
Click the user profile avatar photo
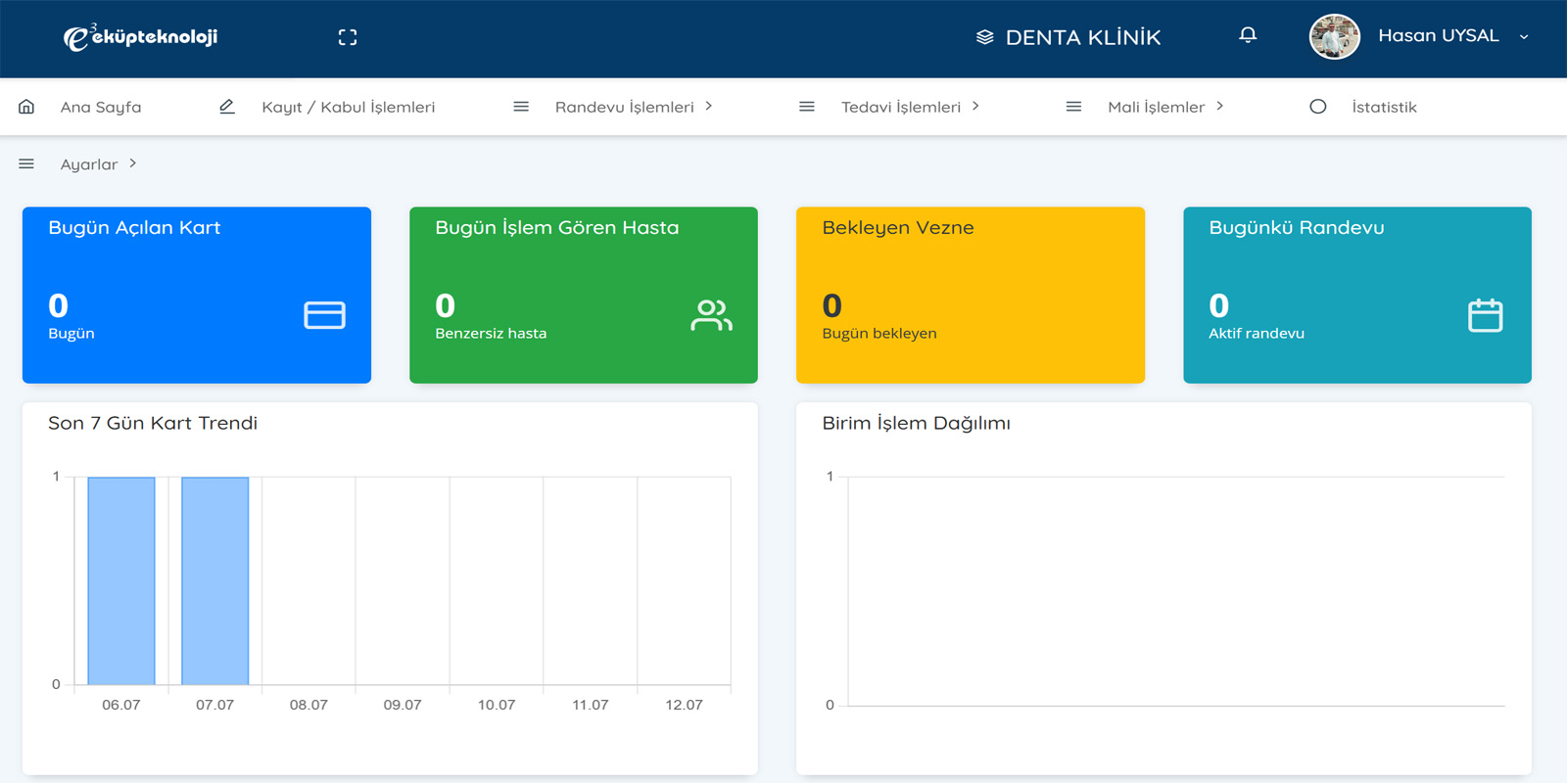(1335, 37)
